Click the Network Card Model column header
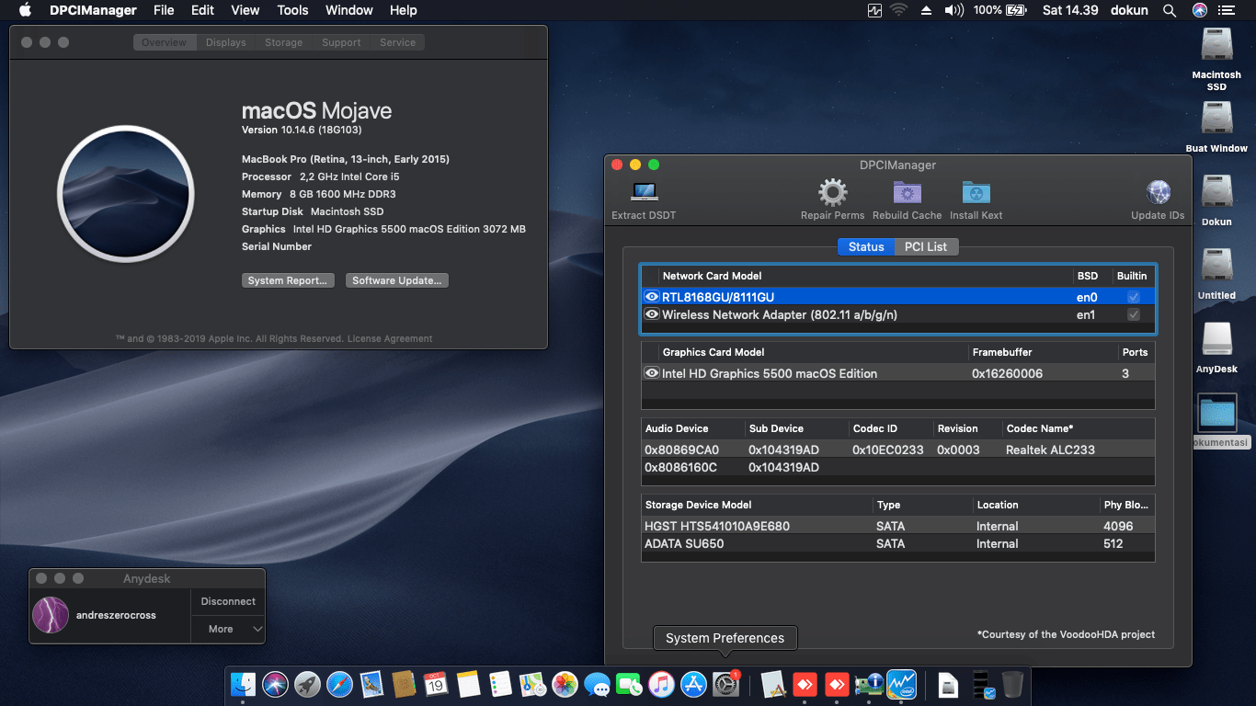This screenshot has height=706, width=1256. (712, 276)
